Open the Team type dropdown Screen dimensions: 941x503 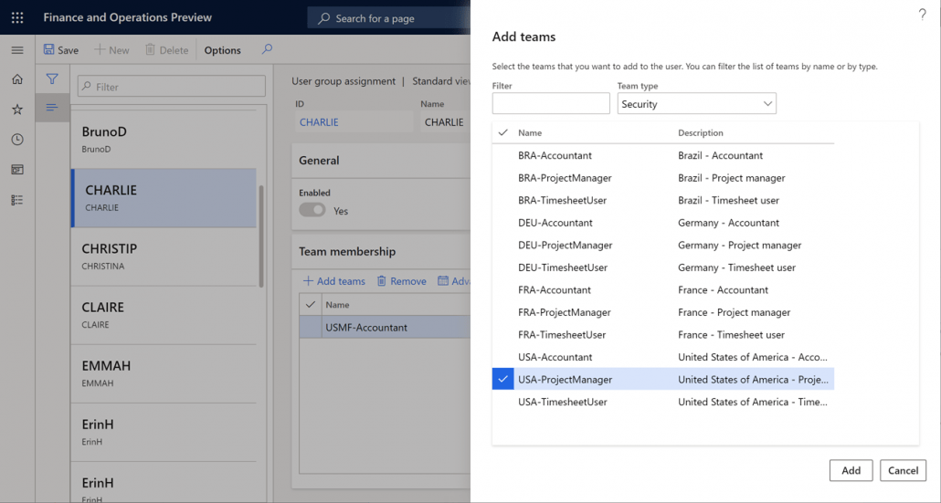(x=697, y=104)
